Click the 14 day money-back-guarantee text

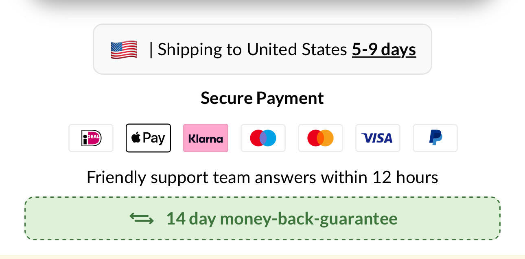[x=282, y=219]
